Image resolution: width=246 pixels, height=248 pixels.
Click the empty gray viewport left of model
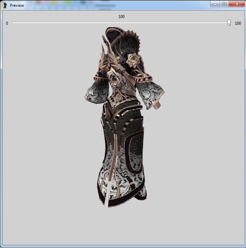pos(44,136)
